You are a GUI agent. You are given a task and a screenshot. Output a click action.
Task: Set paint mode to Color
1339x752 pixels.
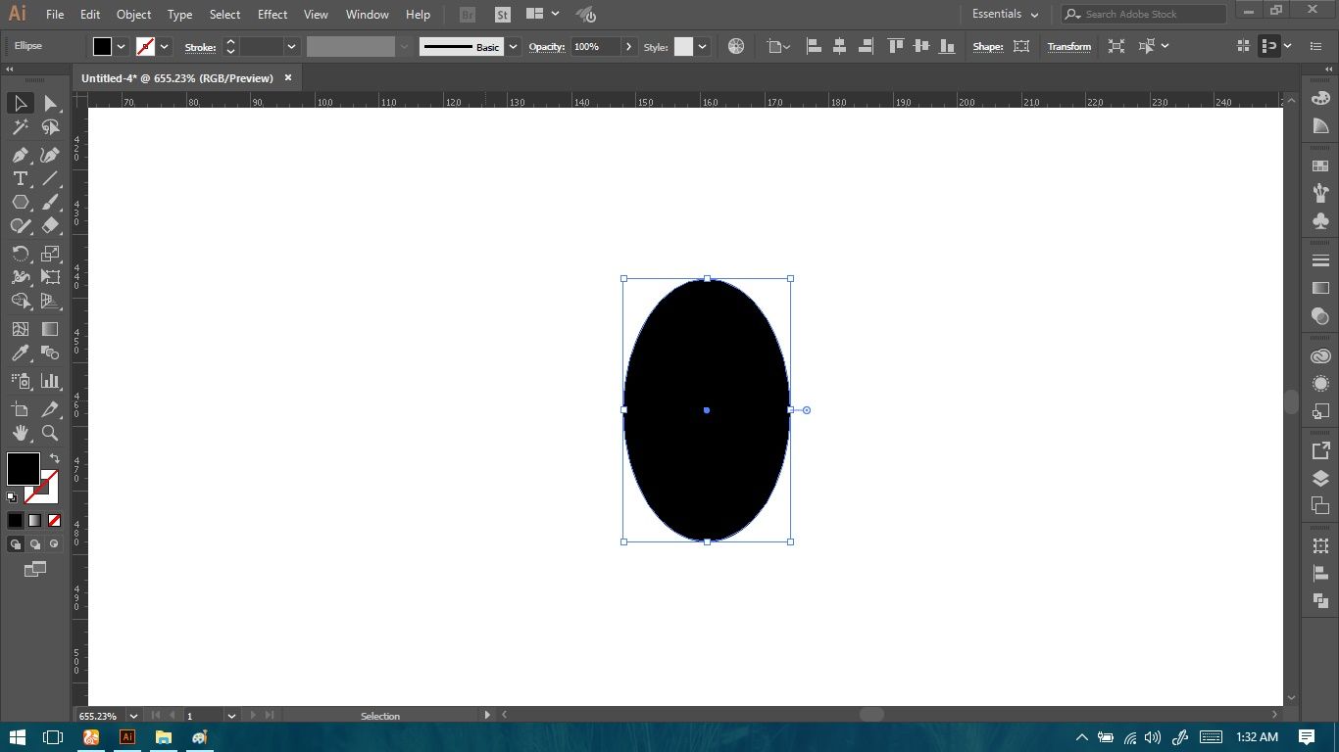coord(16,521)
